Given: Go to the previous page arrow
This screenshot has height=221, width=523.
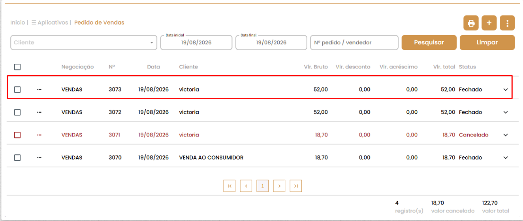Looking at the screenshot, I should tap(246, 186).
